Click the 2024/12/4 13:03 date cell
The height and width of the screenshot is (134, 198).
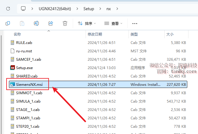point(102,68)
